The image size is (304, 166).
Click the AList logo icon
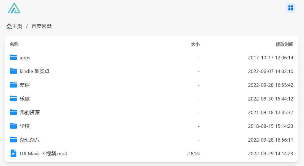(14, 8)
